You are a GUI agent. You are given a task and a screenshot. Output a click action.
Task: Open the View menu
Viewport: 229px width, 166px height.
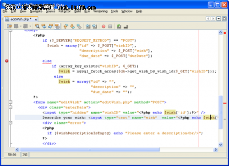coord(23,11)
